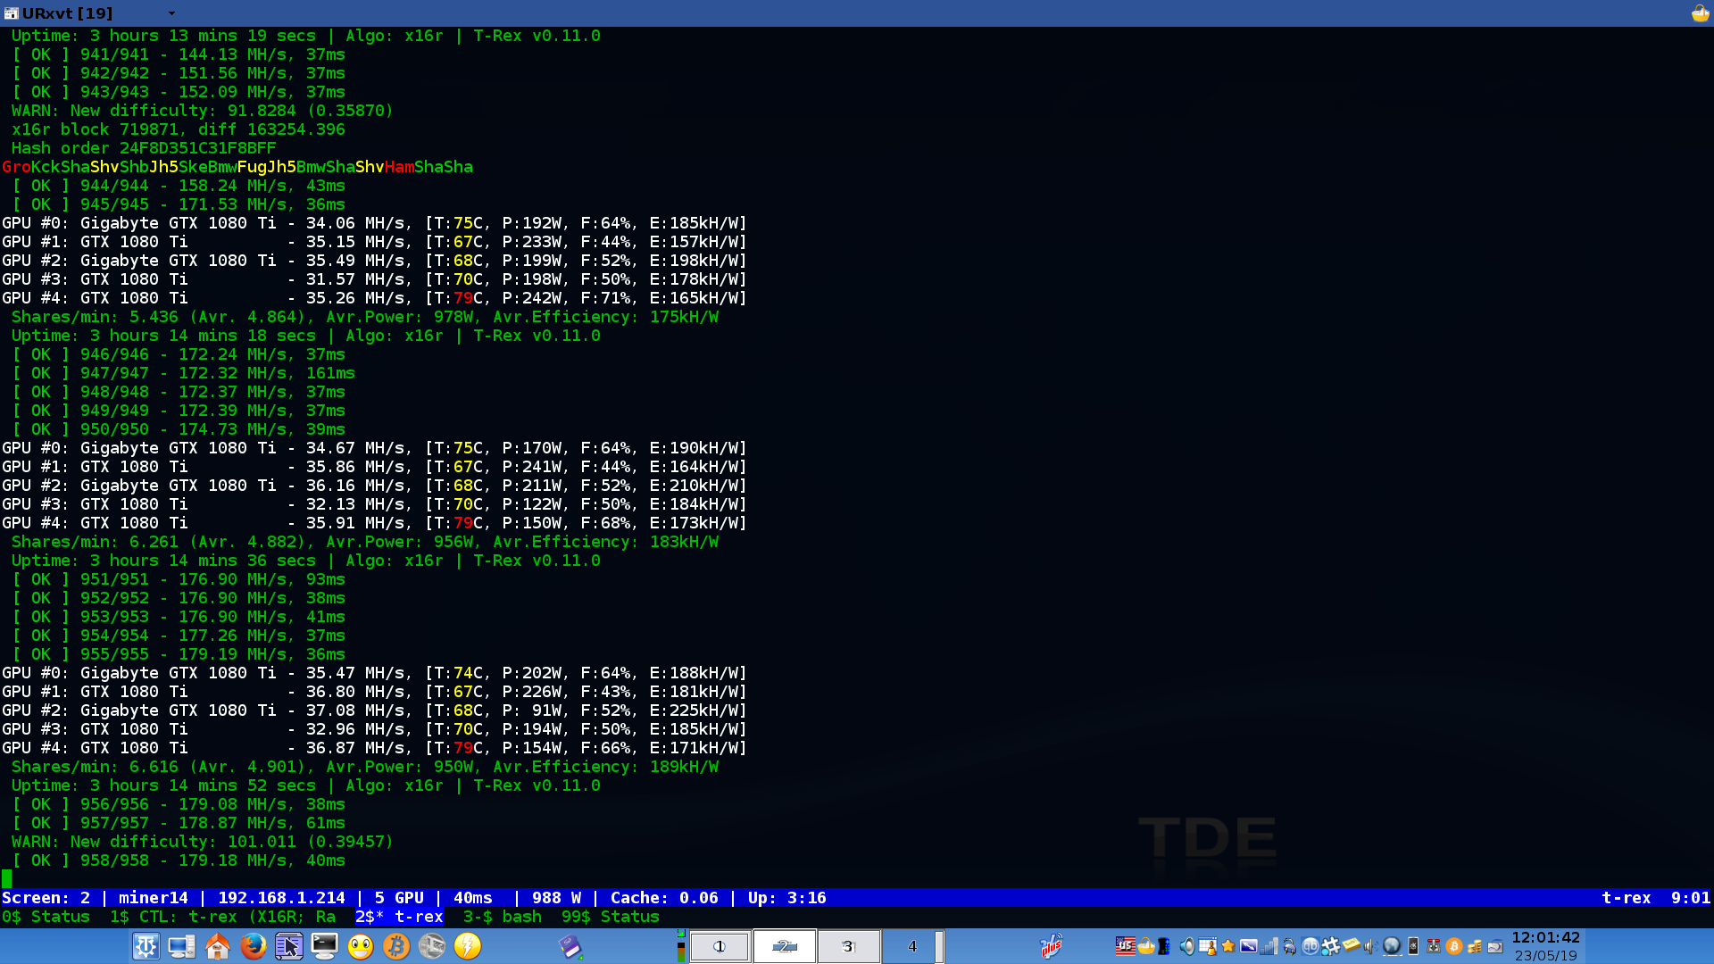
Task: Click the storage card tray icon
Action: point(1494,946)
